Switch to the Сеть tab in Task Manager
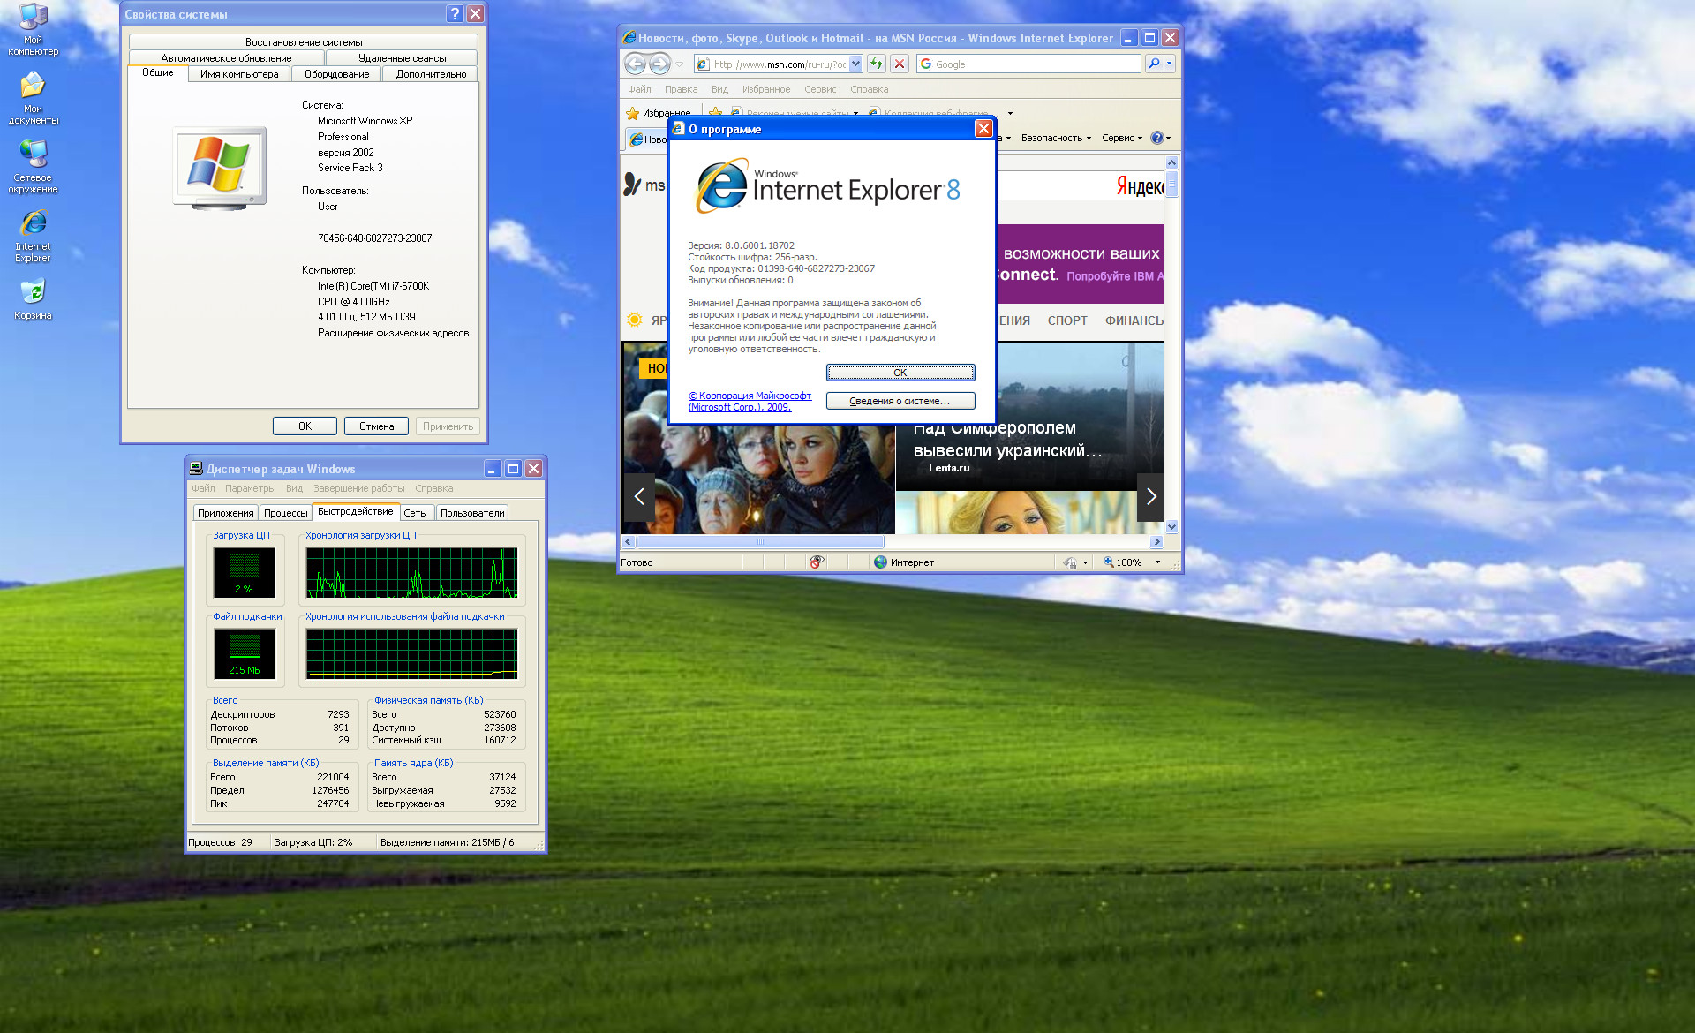Screen dimensions: 1695x1033 [x=415, y=513]
